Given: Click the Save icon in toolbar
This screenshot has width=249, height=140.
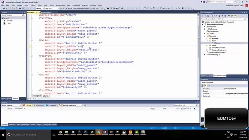Looking at the screenshot, I should (x=20, y=9).
